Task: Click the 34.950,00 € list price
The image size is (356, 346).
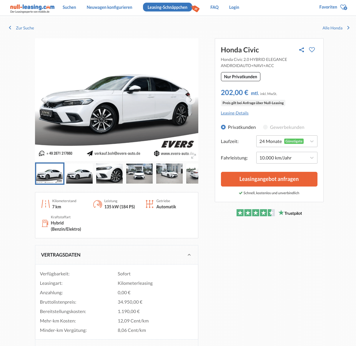Action: tap(130, 302)
